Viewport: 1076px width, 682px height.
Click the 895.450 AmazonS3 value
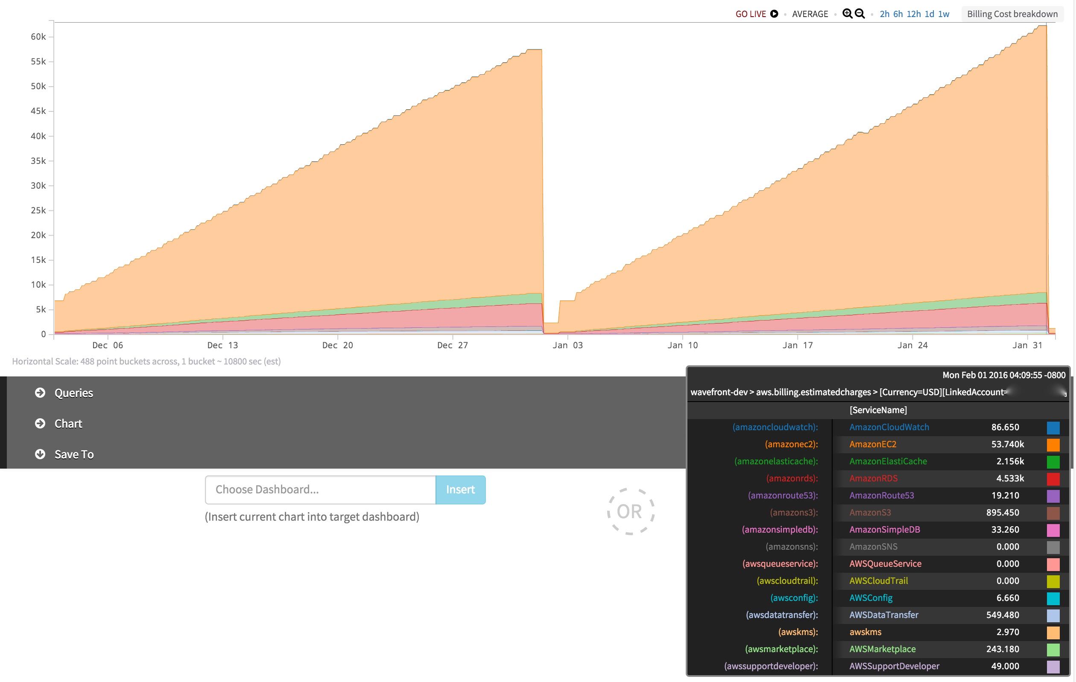(x=1003, y=512)
